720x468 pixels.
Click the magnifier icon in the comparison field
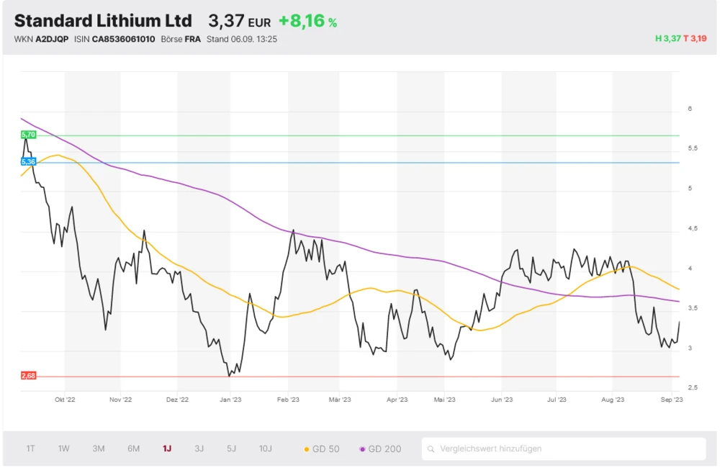[431, 449]
